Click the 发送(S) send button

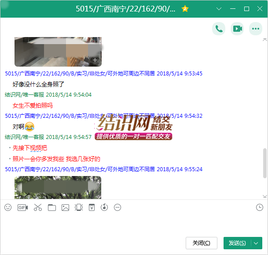[x=237, y=243]
